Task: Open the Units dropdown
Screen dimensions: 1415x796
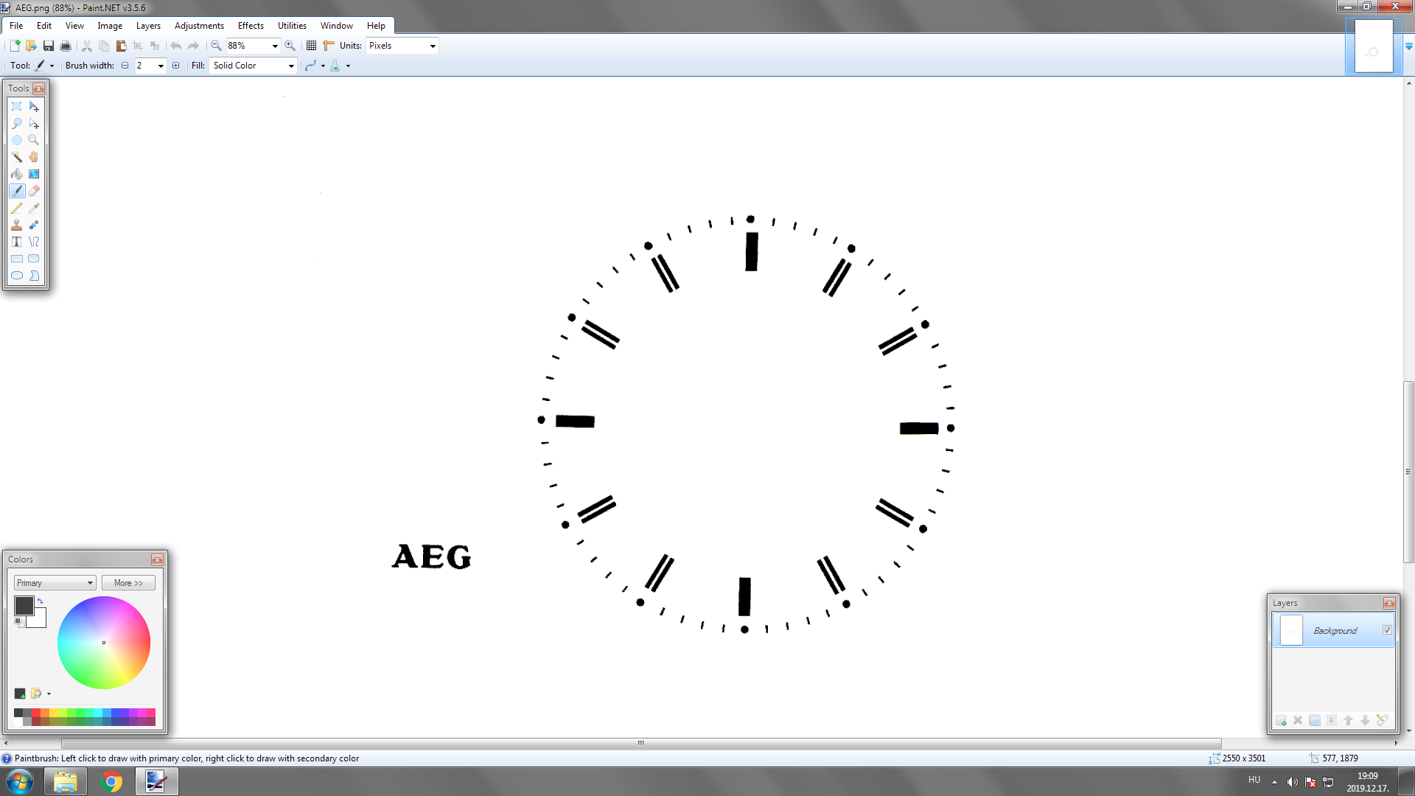Action: pos(433,46)
